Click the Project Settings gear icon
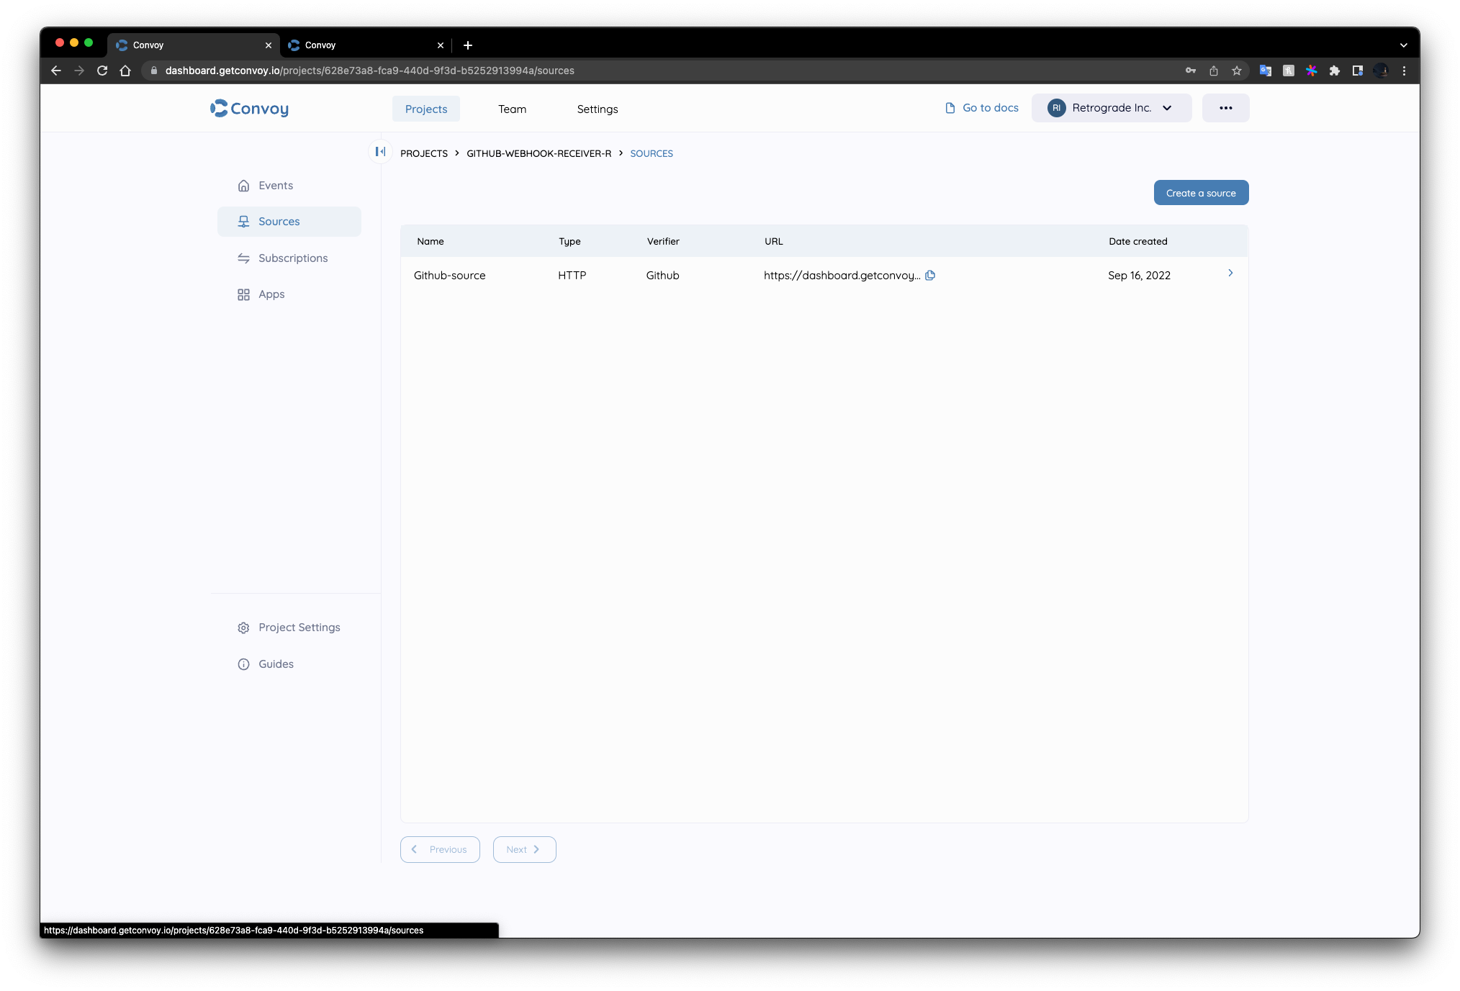This screenshot has width=1460, height=991. point(243,627)
